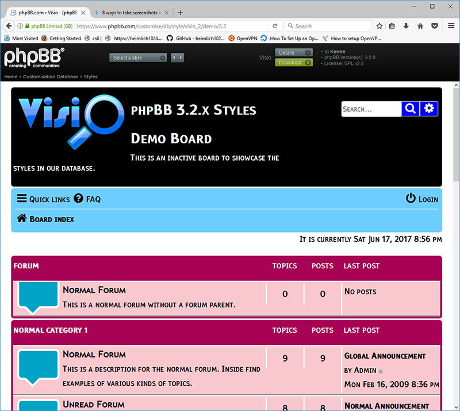Switch to the 8 ways to take screenshots tab
This screenshot has width=460, height=411.
pos(131,13)
